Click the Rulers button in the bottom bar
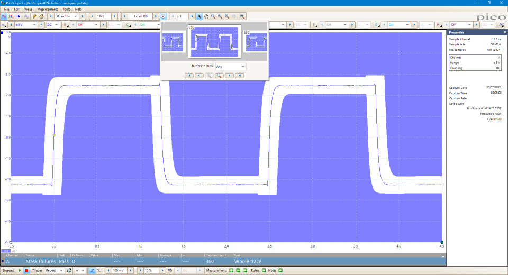Screen dimensions: 508x275 coord(256,270)
